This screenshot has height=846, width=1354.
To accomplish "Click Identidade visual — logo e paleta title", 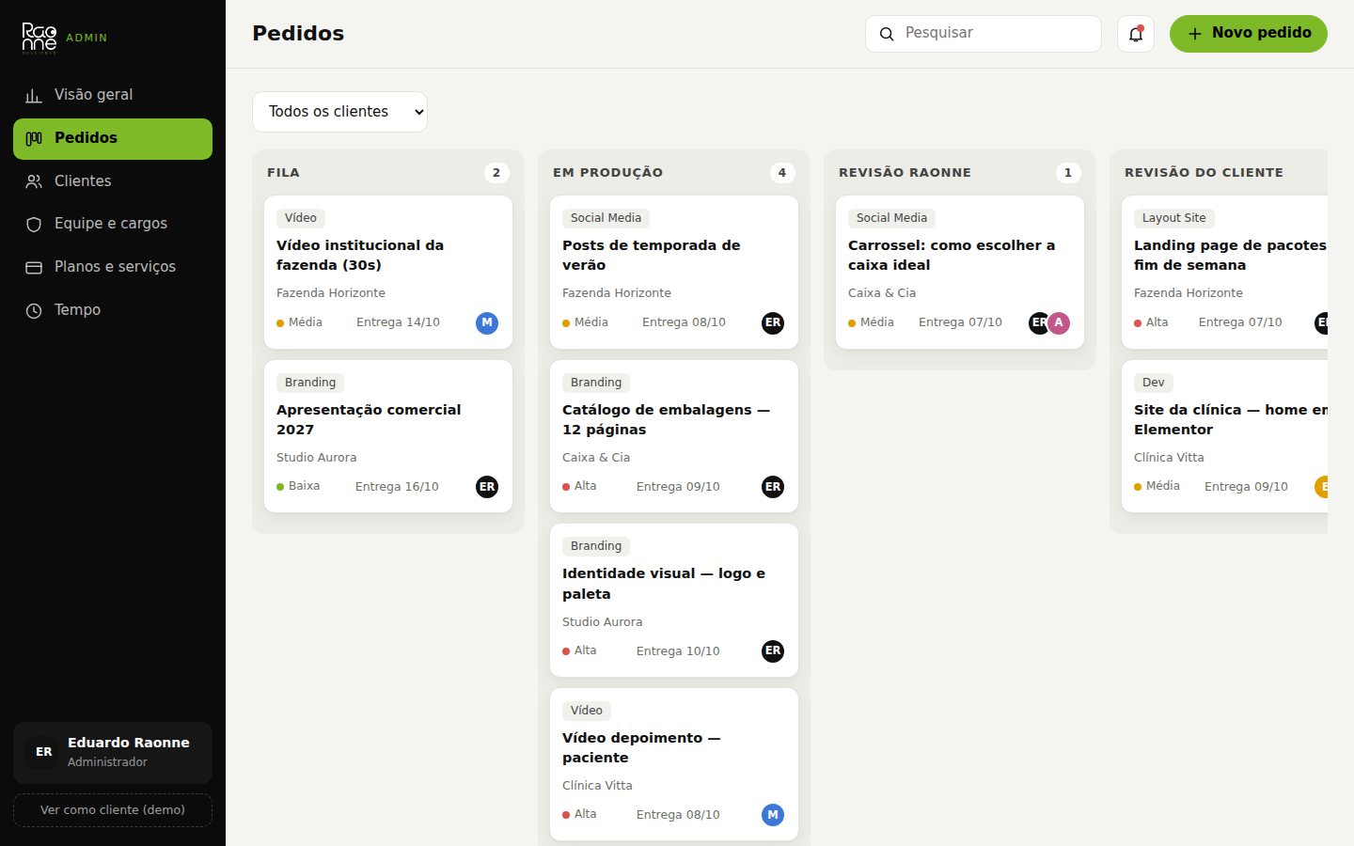I will 664,584.
